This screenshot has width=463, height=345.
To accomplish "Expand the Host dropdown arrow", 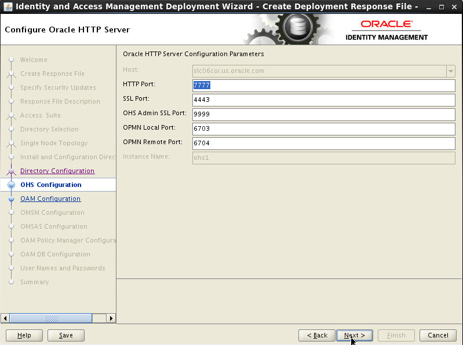I will click(x=451, y=71).
